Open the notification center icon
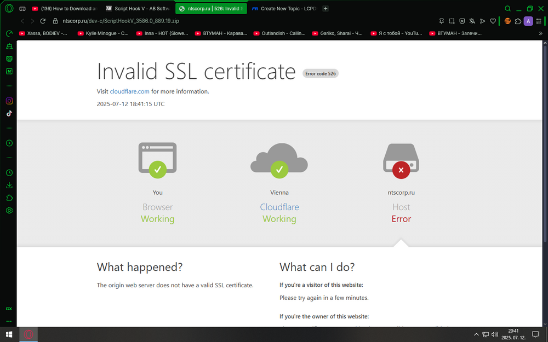 point(535,335)
